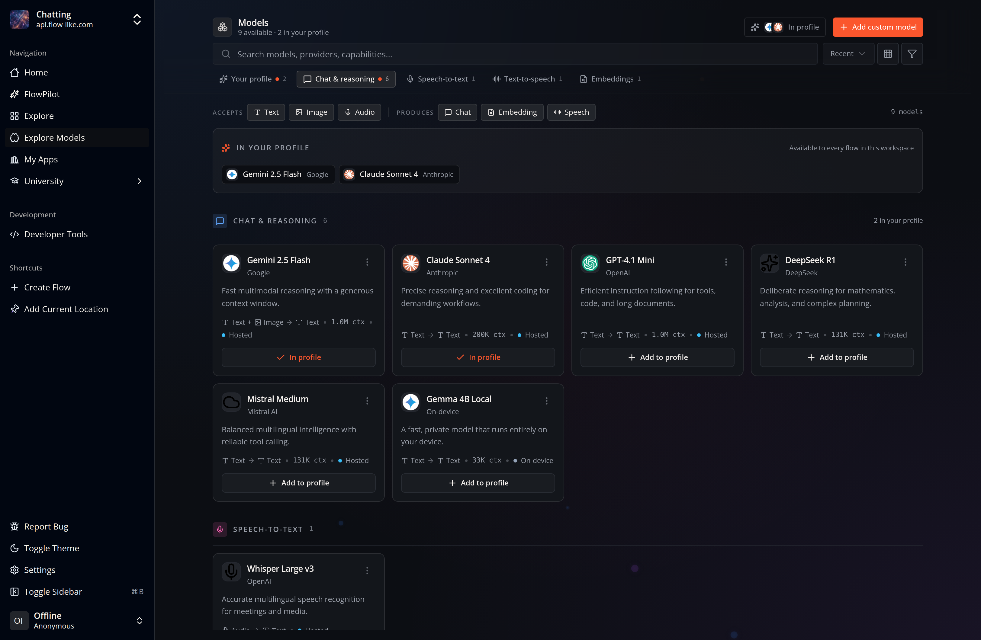Switch to the Speech-to-text tab

tap(441, 79)
